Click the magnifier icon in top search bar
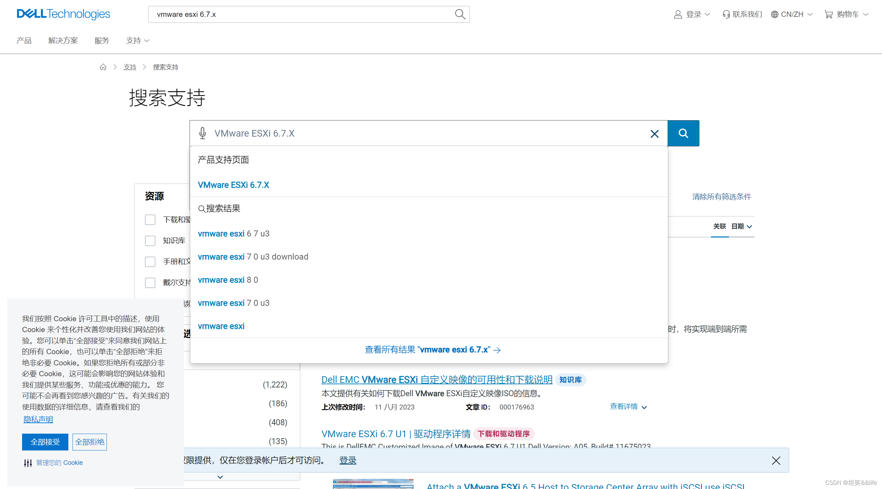 [x=460, y=14]
